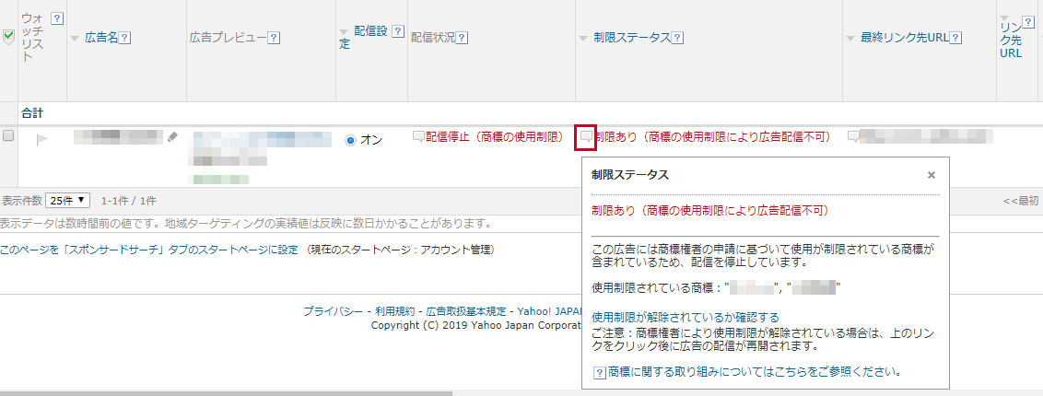Sort by the 広告名 column arrow
This screenshot has width=1043, height=396.
75,38
